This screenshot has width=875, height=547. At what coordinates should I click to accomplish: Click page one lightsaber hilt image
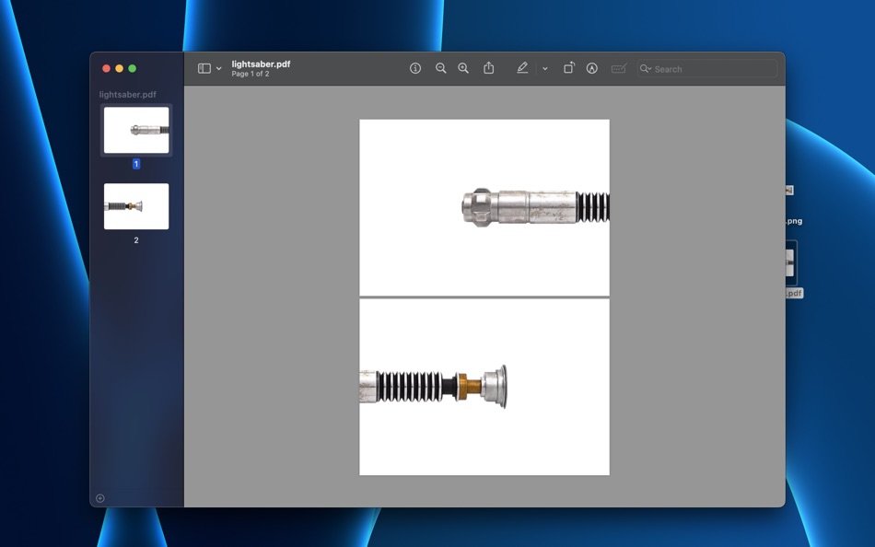pyautogui.click(x=535, y=207)
